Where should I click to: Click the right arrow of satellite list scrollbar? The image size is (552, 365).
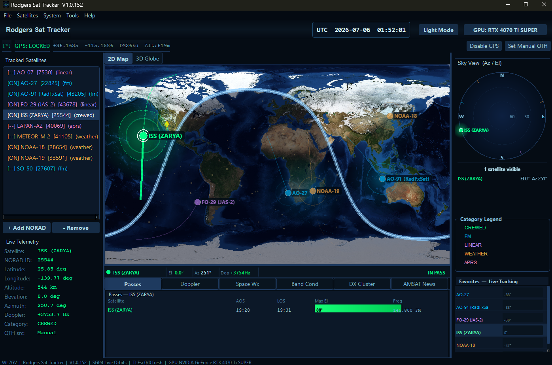(x=97, y=217)
